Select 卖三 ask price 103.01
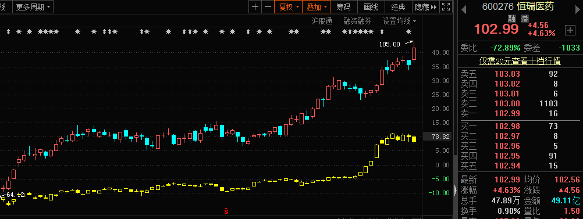The width and height of the screenshot is (583, 219). click(x=507, y=94)
